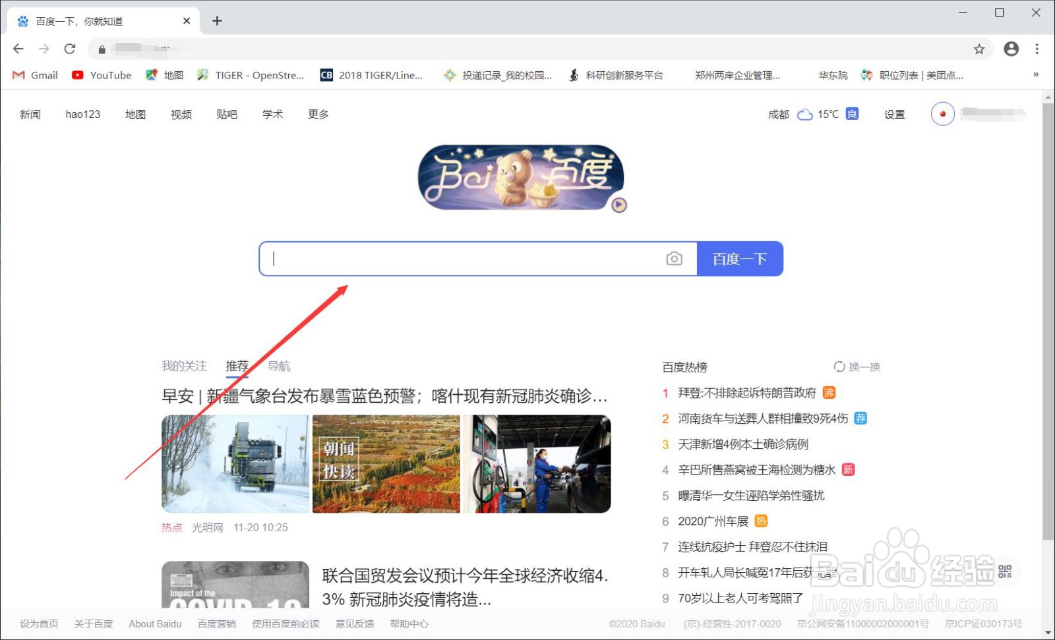Open the 朝闻快读 thumbnail
Viewport: 1055px width, 640px height.
(x=386, y=464)
